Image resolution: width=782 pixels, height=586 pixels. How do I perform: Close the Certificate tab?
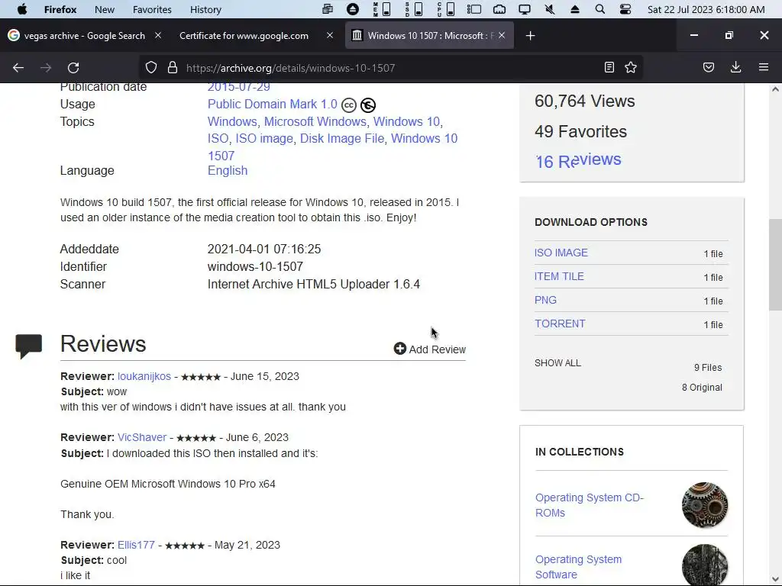pos(330,35)
